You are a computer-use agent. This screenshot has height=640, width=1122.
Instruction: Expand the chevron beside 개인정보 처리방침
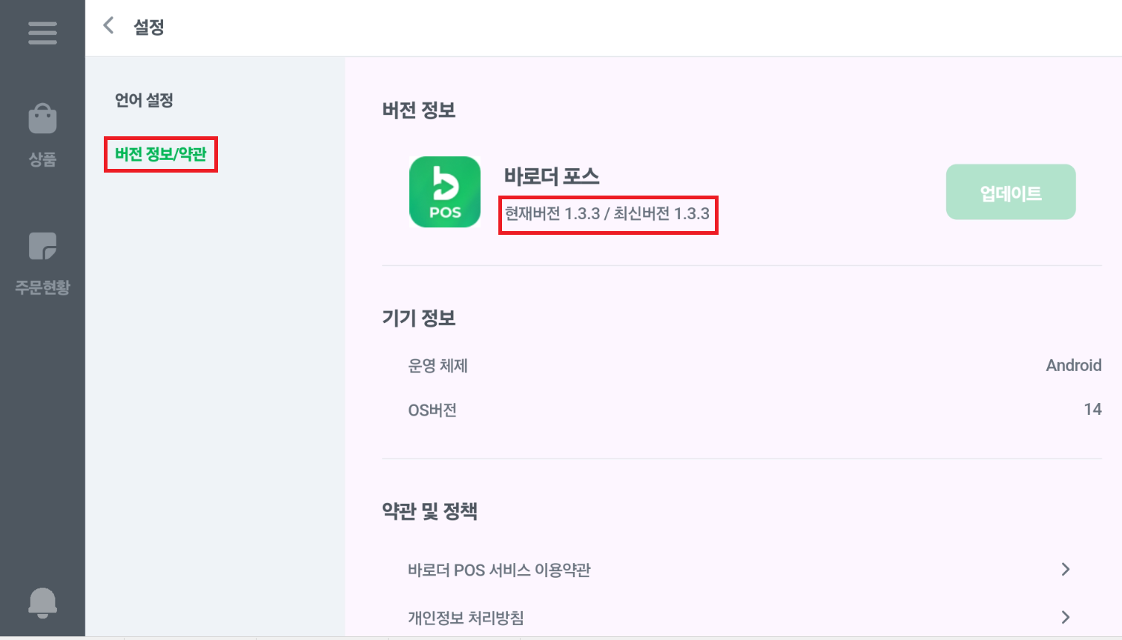(1066, 617)
